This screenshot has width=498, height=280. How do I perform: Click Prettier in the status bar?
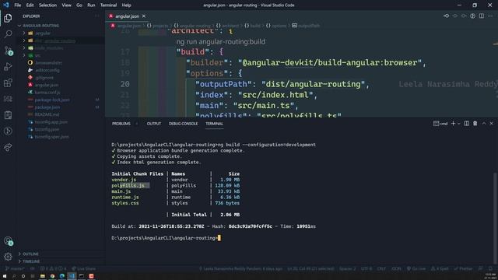tap(463, 268)
